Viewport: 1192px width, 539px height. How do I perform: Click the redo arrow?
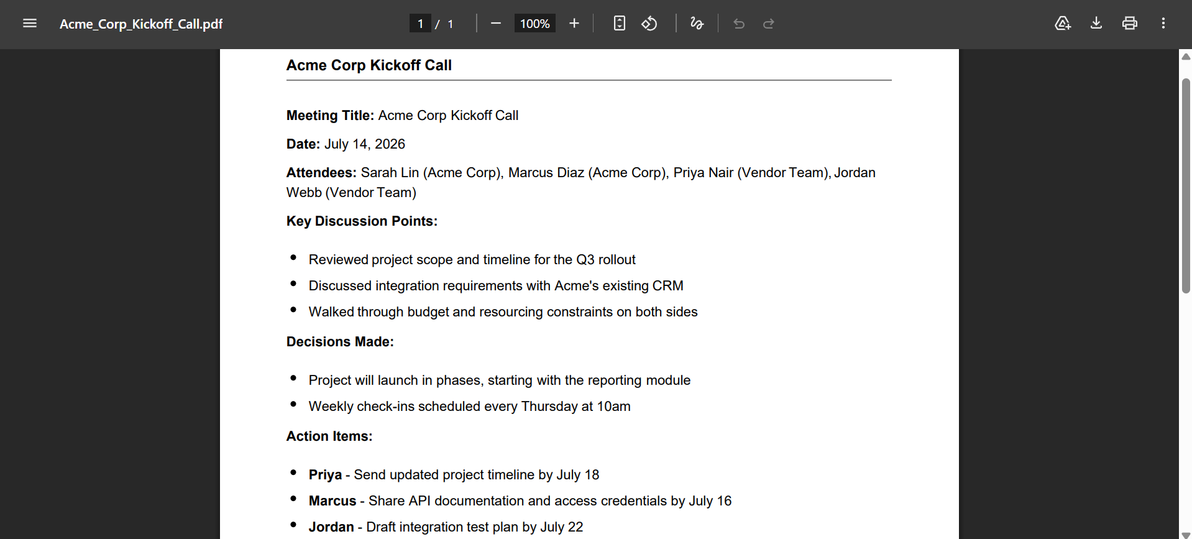click(769, 24)
